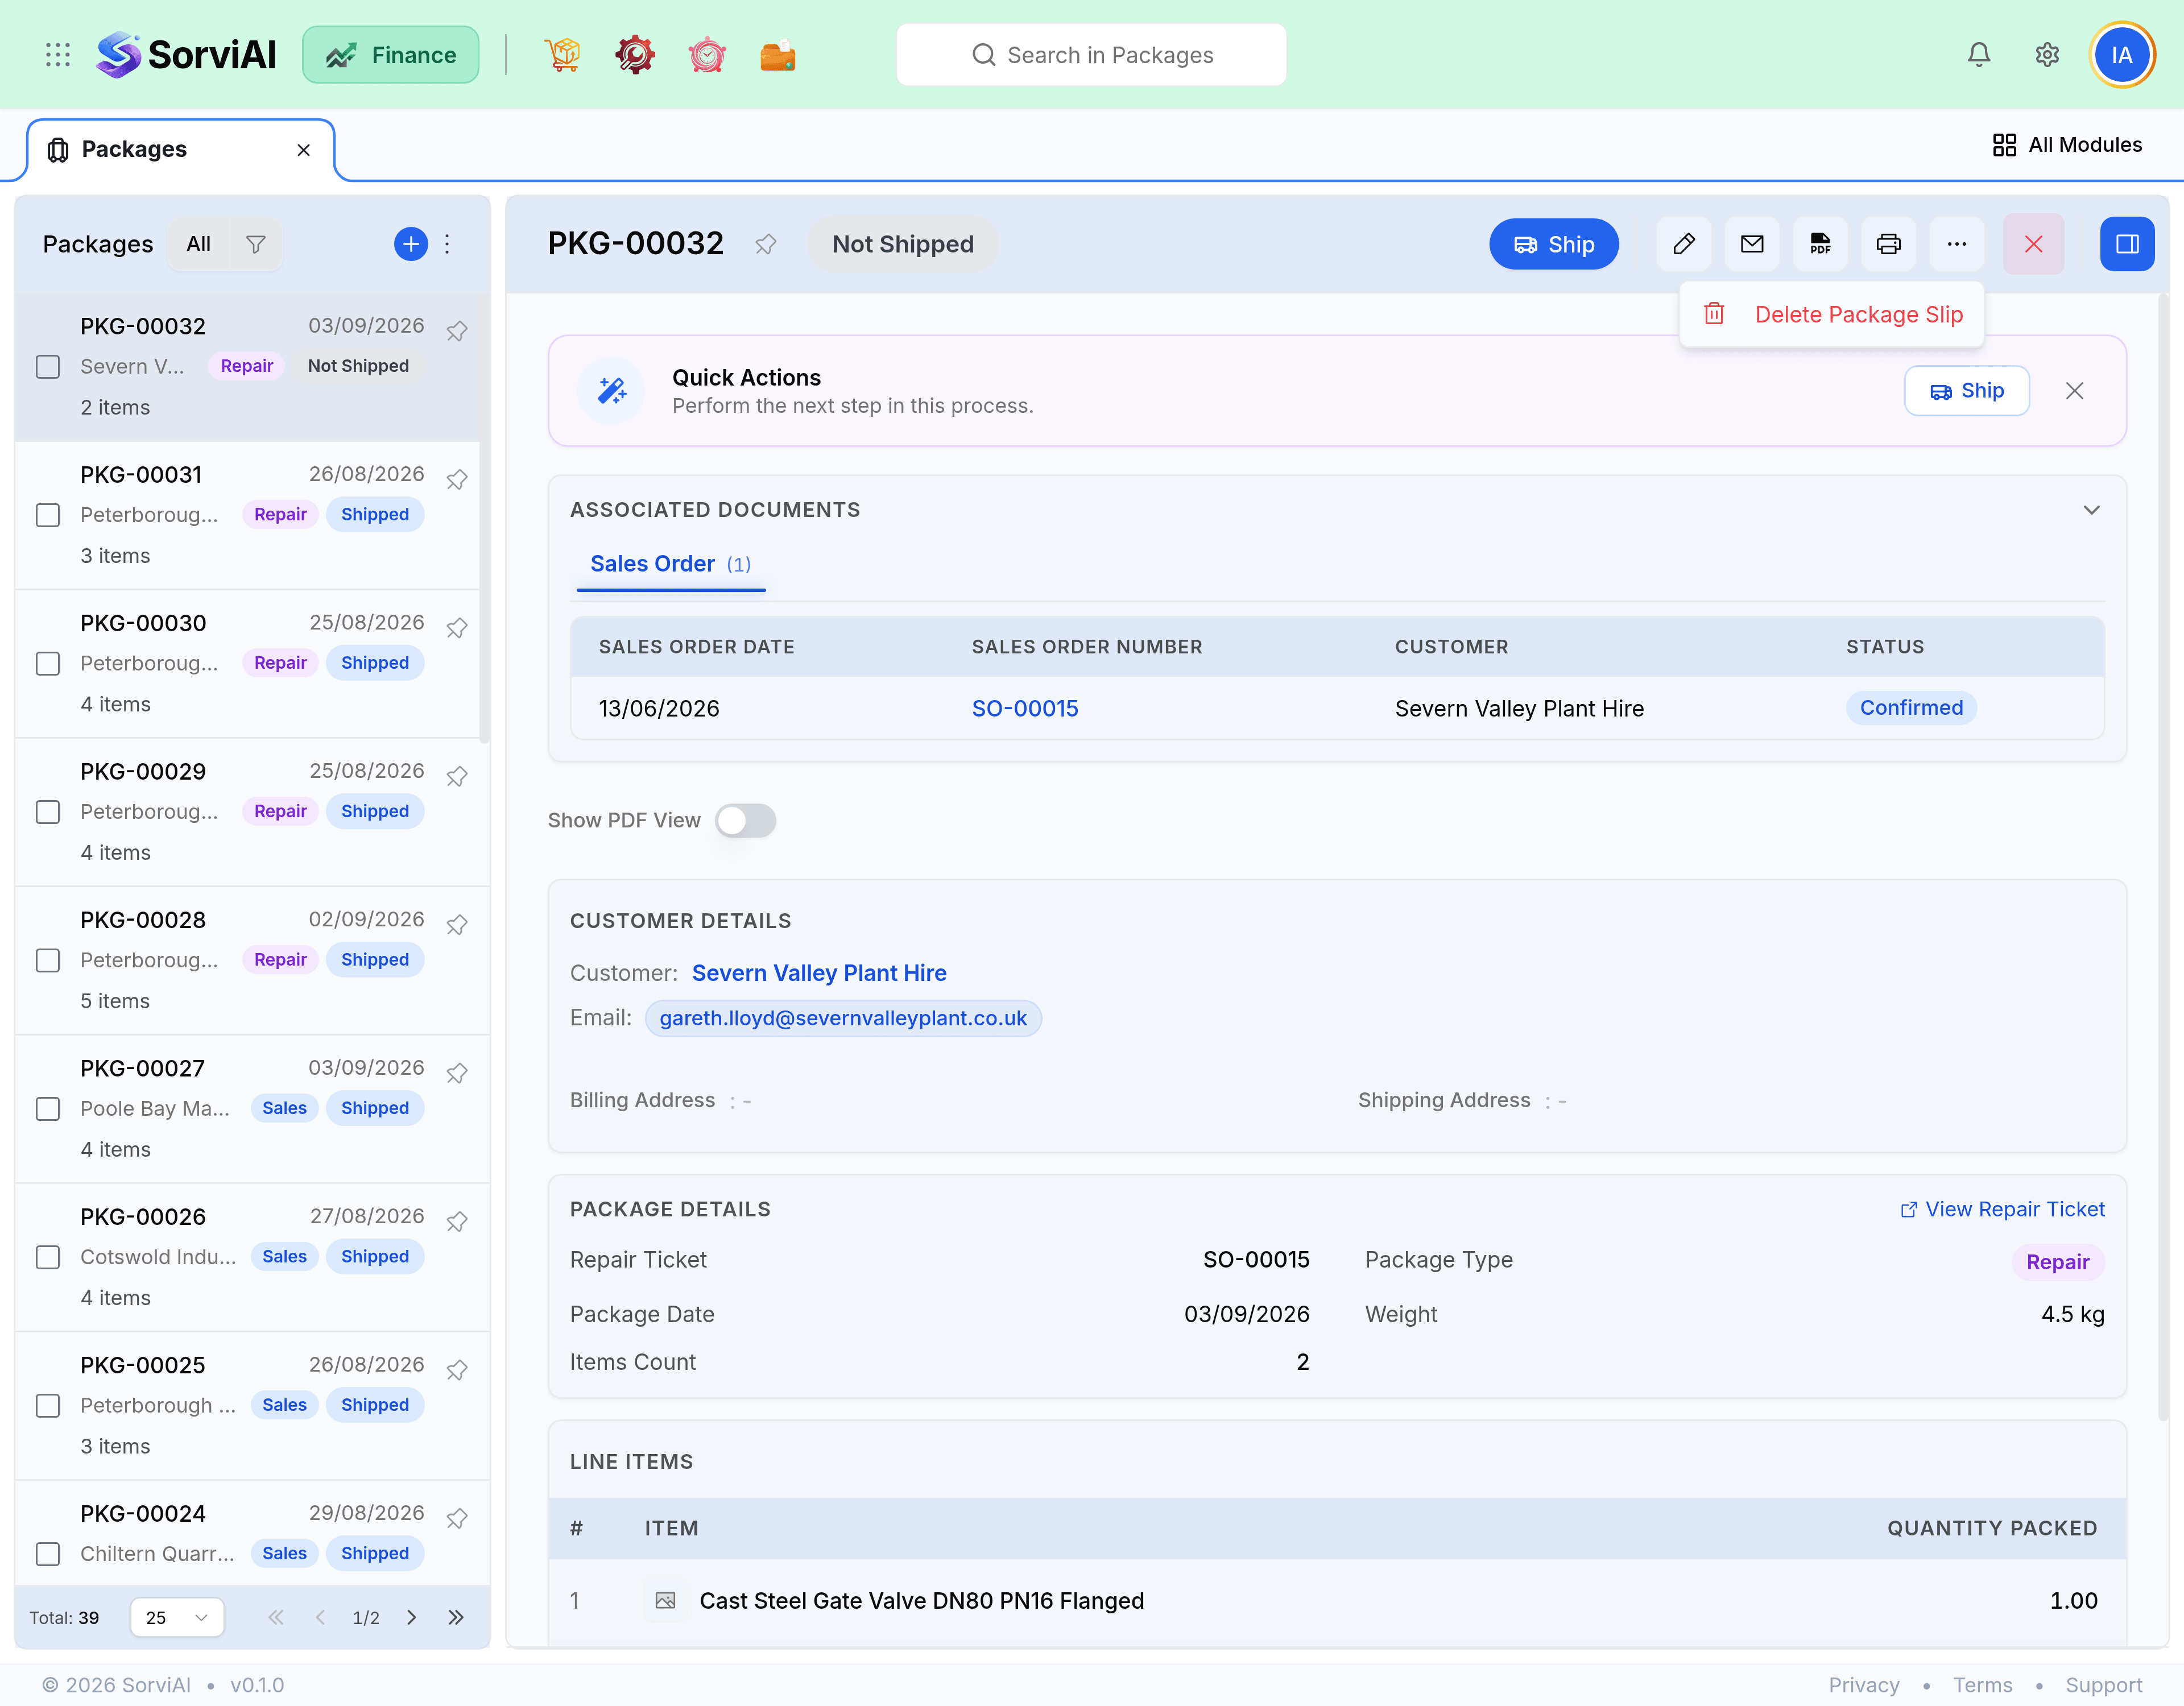Open the orange folder module icon

point(778,55)
